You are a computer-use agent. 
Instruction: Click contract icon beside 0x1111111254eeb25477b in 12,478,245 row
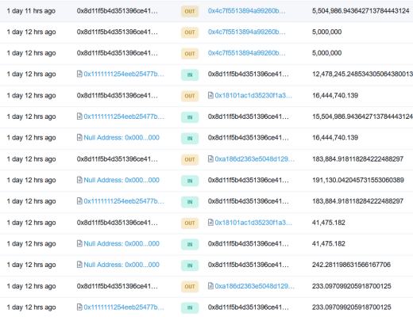(79, 74)
